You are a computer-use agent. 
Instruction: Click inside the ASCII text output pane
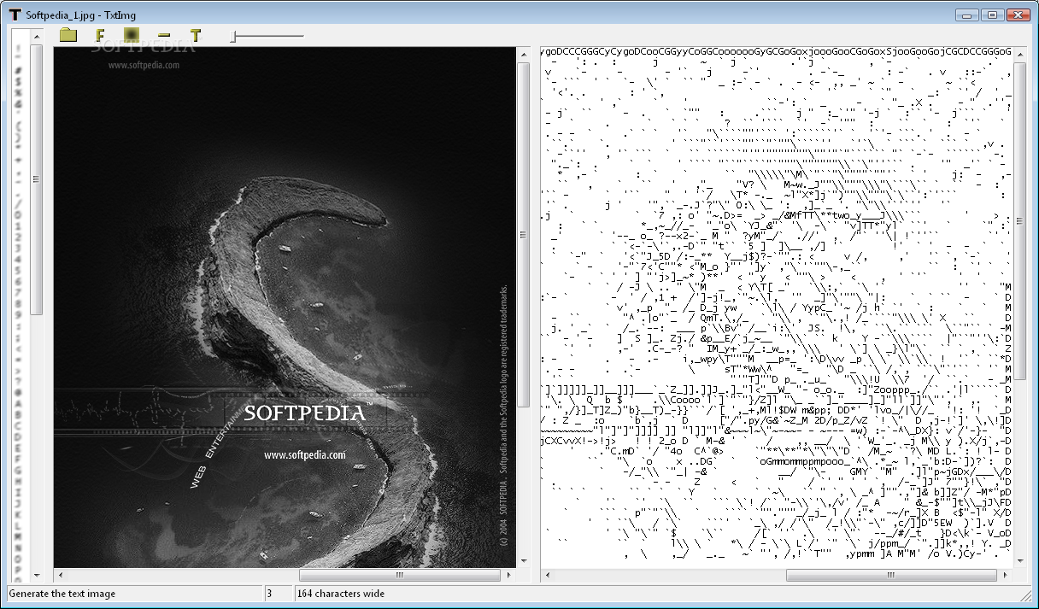(776, 307)
